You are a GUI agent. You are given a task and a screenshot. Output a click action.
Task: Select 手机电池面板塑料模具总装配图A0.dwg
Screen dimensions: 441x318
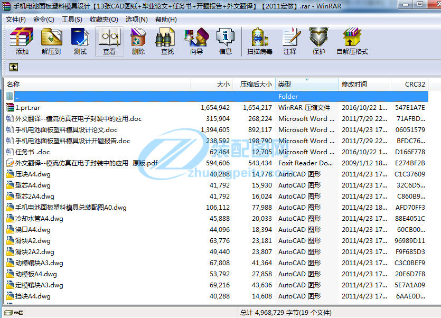coord(71,208)
